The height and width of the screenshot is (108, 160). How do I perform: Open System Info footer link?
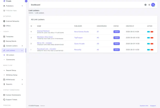coord(144,106)
